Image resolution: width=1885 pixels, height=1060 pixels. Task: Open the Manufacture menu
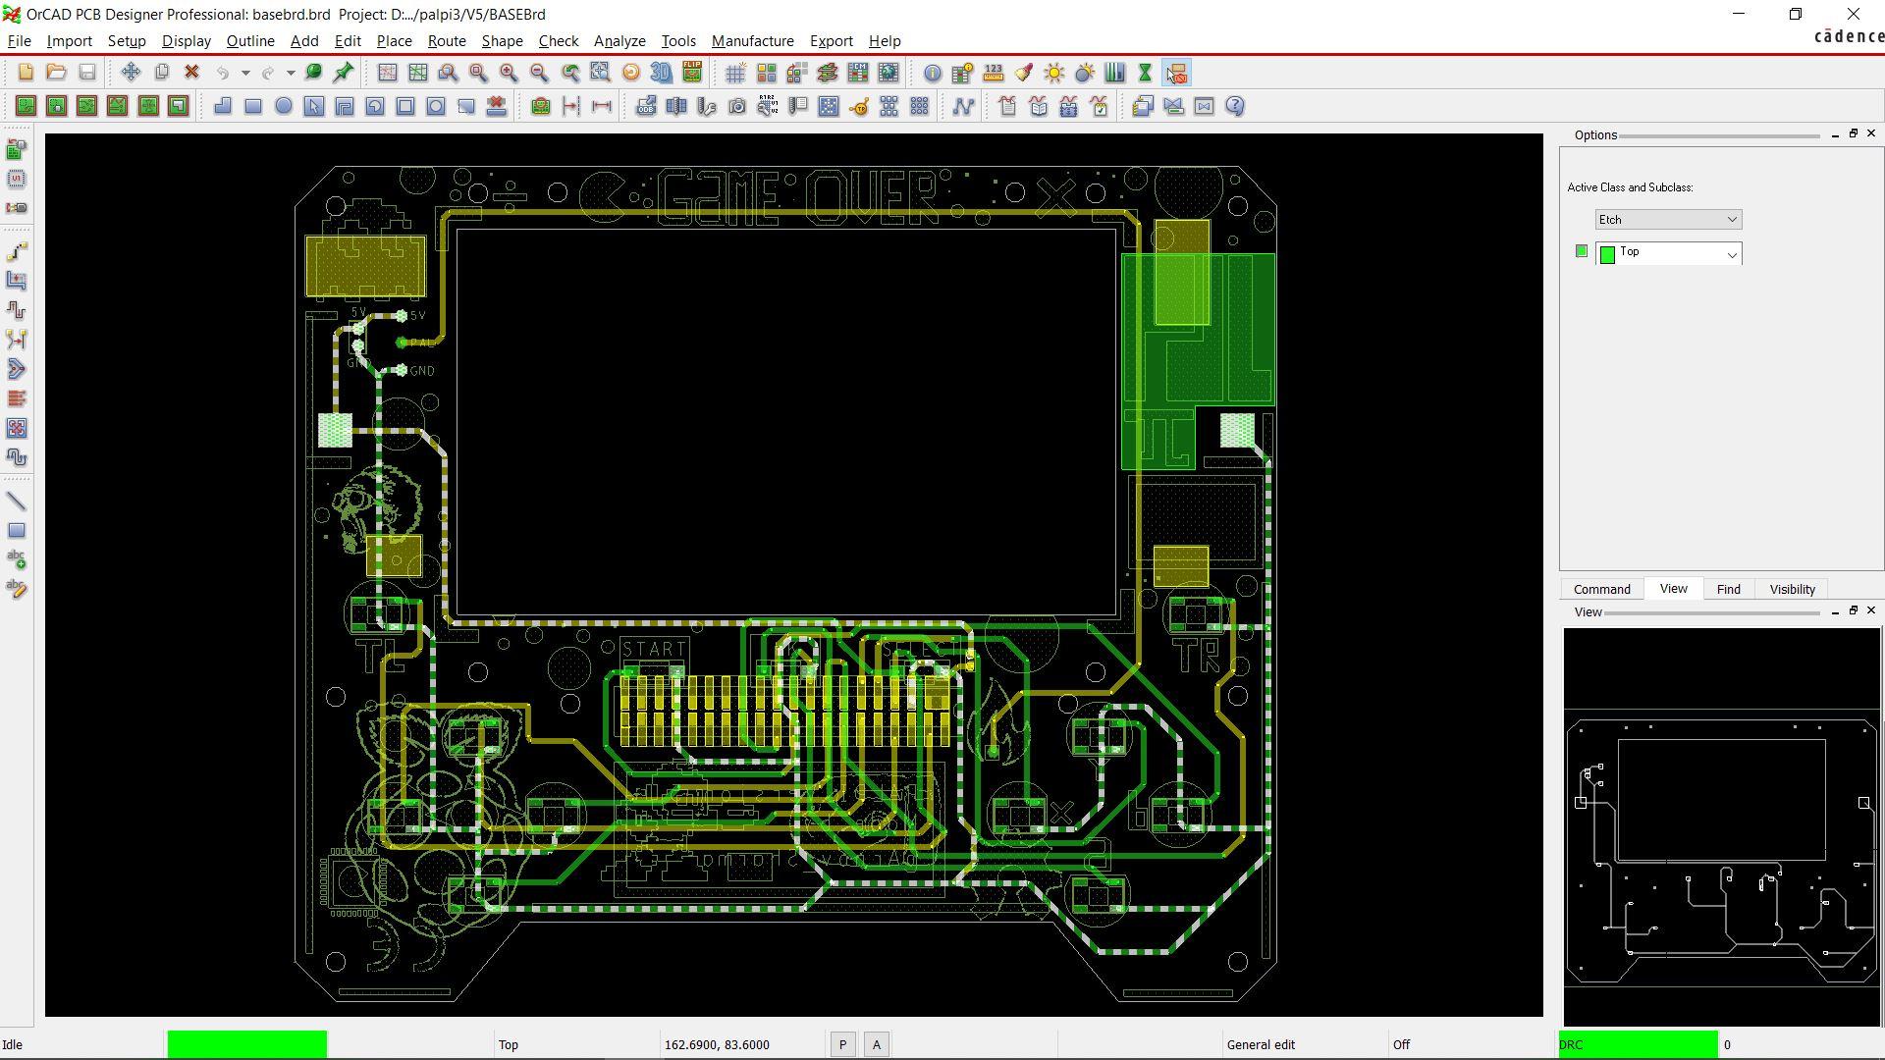tap(752, 41)
